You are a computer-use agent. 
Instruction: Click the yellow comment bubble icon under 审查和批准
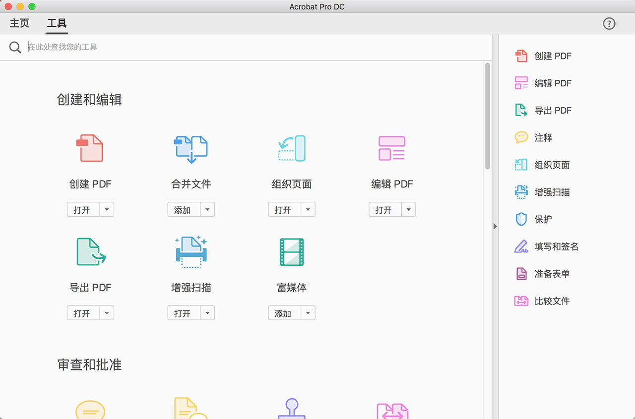tap(90, 410)
